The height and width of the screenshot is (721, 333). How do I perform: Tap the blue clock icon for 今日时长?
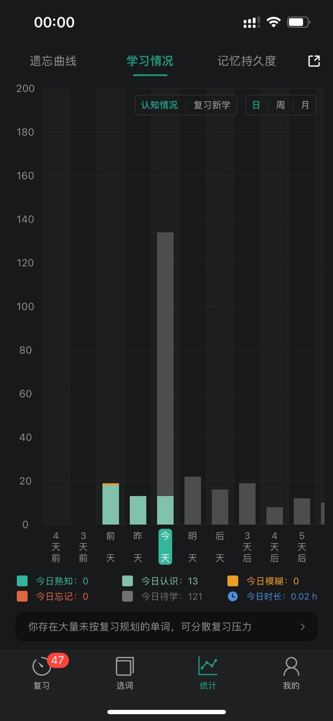click(233, 596)
